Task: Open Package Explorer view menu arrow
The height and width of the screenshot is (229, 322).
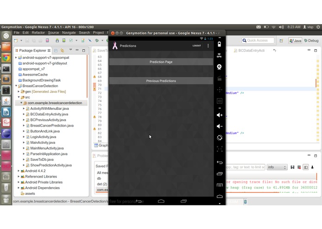Action: tap(70, 50)
